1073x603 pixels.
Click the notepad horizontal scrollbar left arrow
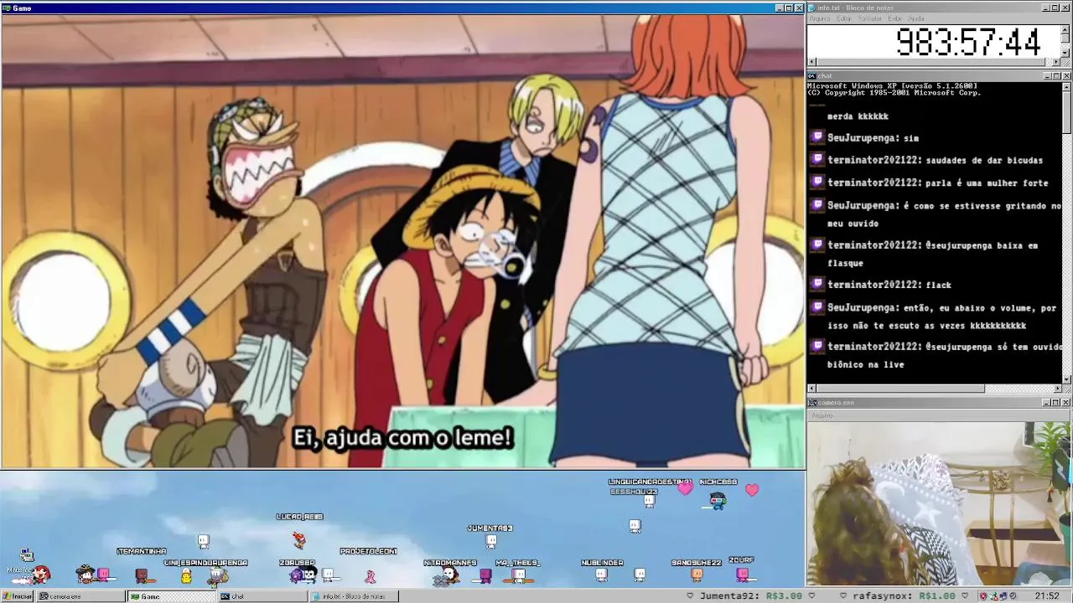pos(811,62)
